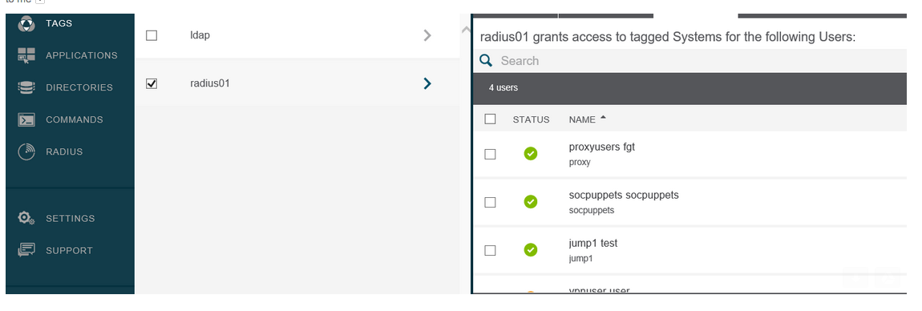The height and width of the screenshot is (311, 922).
Task: Open the DIRECTORIES menu item
Action: [79, 87]
